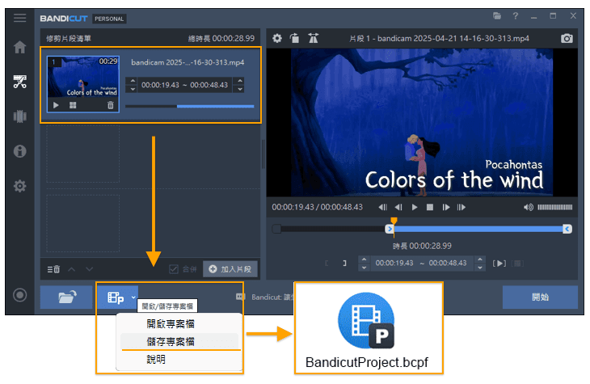This screenshot has width=590, height=384.
Task: Click the bottom time range field
Action: (x=421, y=264)
